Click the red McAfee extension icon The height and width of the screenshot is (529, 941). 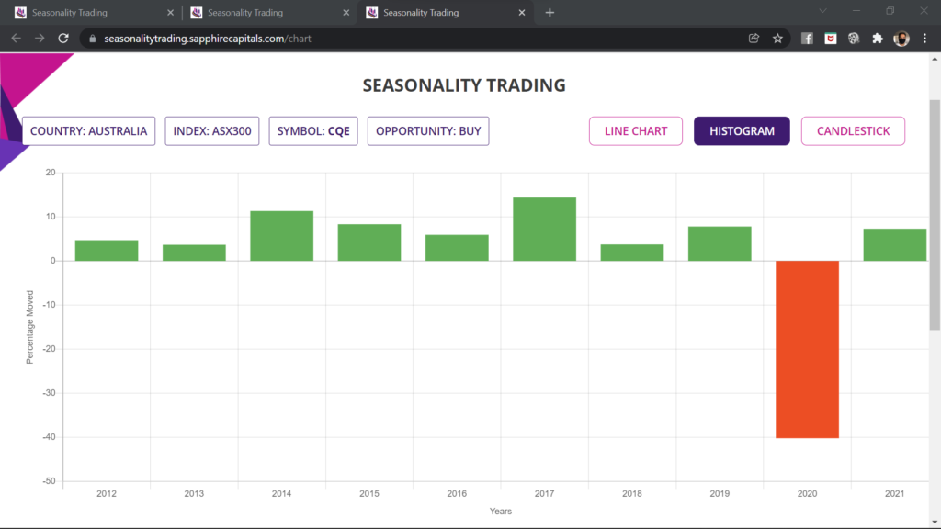tap(831, 39)
